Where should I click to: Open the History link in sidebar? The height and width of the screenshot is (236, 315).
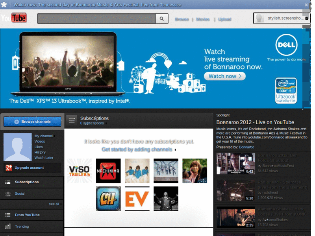pos(40,152)
